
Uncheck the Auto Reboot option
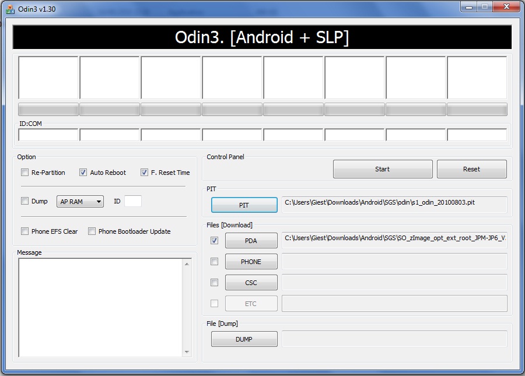[83, 173]
